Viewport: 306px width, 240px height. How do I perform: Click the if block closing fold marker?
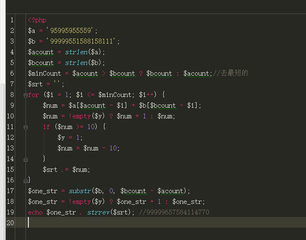[x=25, y=159]
